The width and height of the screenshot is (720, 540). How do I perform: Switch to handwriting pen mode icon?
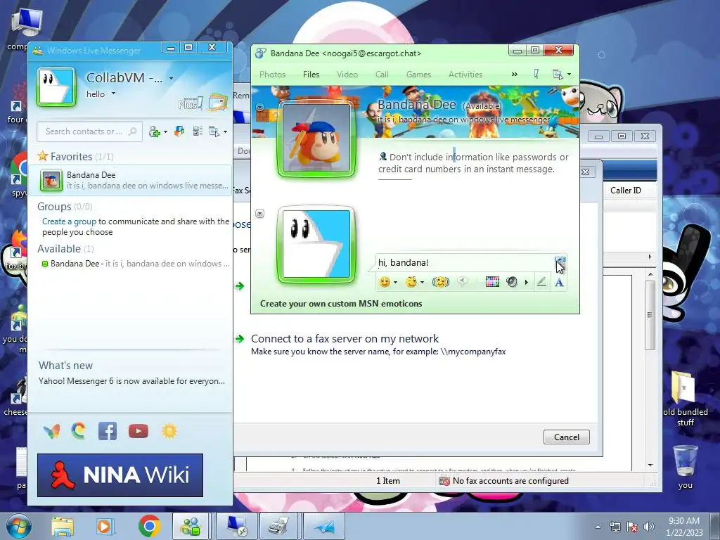click(x=542, y=282)
